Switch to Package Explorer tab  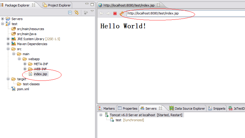(17, 5)
